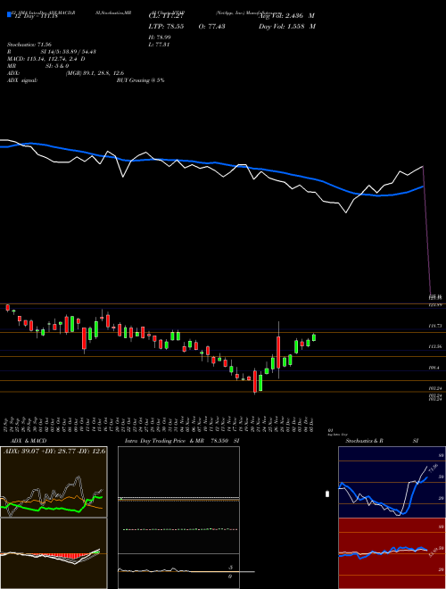Screen dimensions: 446x589
Task: Click the 'LTP: 78.55' value
Action: click(165, 27)
